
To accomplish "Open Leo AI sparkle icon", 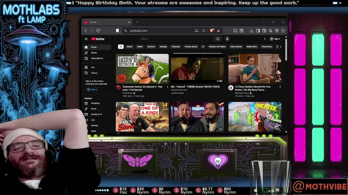I will pyautogui.click(x=270, y=31).
